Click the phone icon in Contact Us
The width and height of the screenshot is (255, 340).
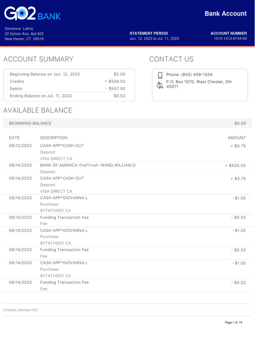[160, 75]
